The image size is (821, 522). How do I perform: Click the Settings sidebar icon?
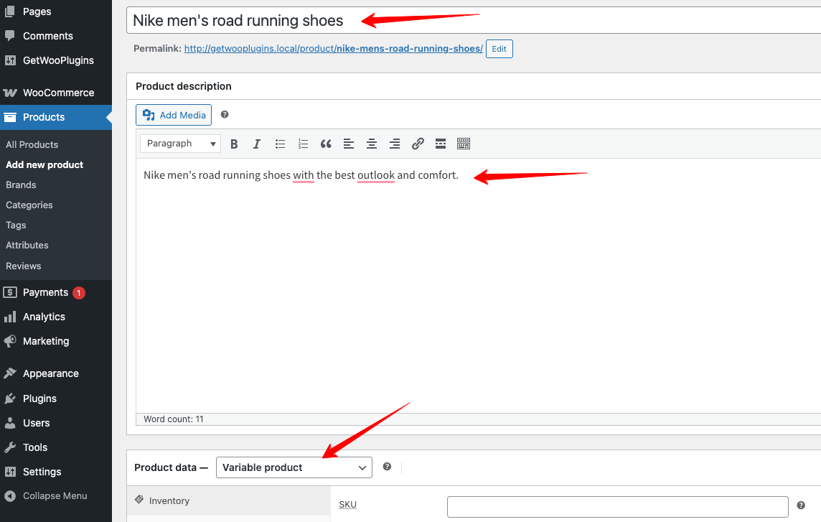click(10, 472)
